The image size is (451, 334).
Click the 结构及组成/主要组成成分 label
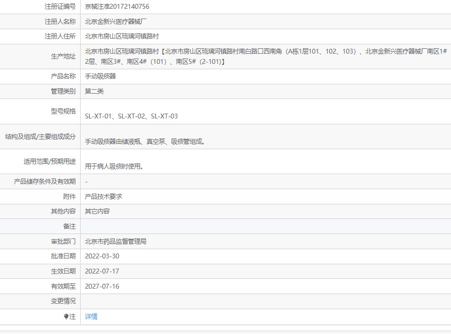click(x=41, y=137)
